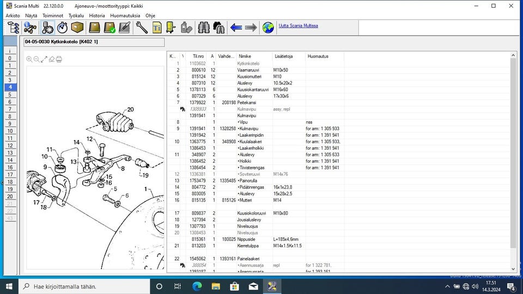
Task: Open the Huomautuksia menu
Action: coord(125,16)
